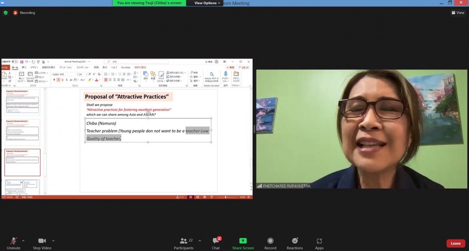The image size is (469, 251).
Task: Click the Record icon
Action: point(270,241)
